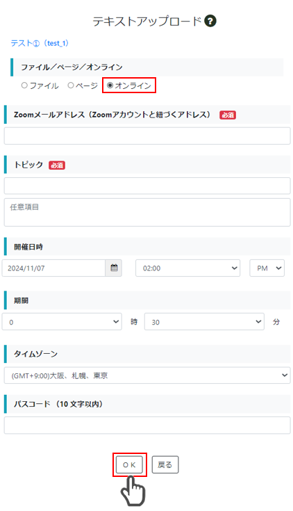
Task: Open the calendar date picker icon
Action: coord(114,268)
